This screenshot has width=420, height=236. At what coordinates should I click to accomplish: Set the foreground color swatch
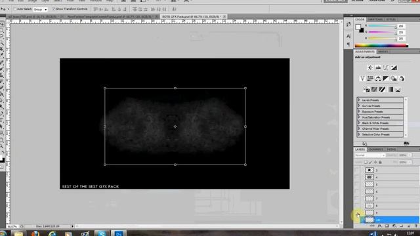358,27
